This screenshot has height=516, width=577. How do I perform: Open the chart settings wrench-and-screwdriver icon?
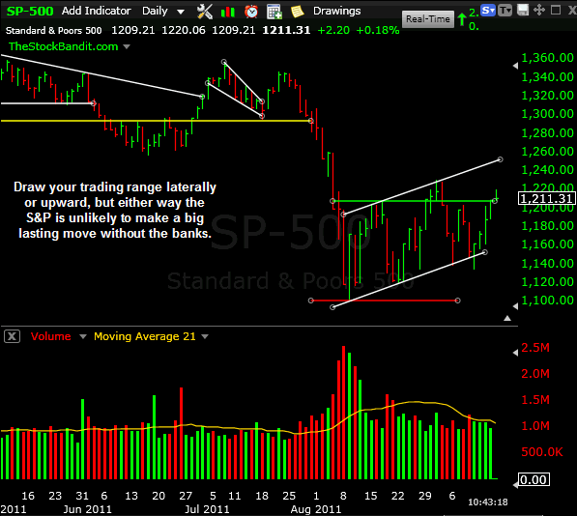click(205, 12)
